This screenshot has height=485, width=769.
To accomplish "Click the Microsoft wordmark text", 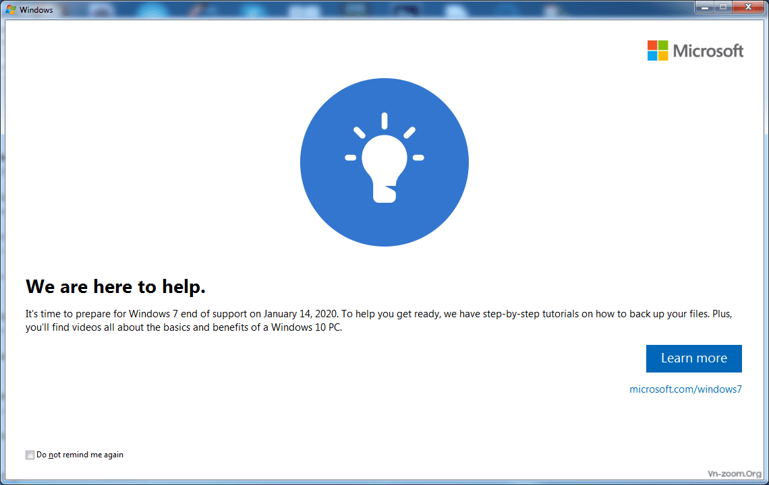I will point(708,51).
